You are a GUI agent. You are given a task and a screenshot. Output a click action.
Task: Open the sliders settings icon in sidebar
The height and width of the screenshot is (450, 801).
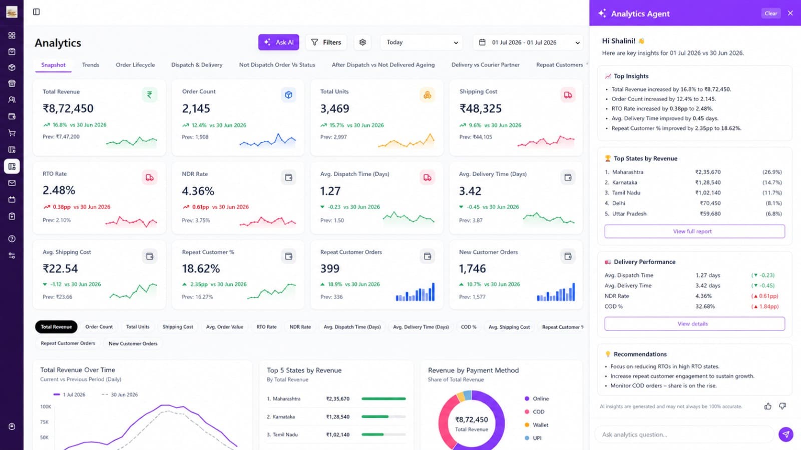12,255
